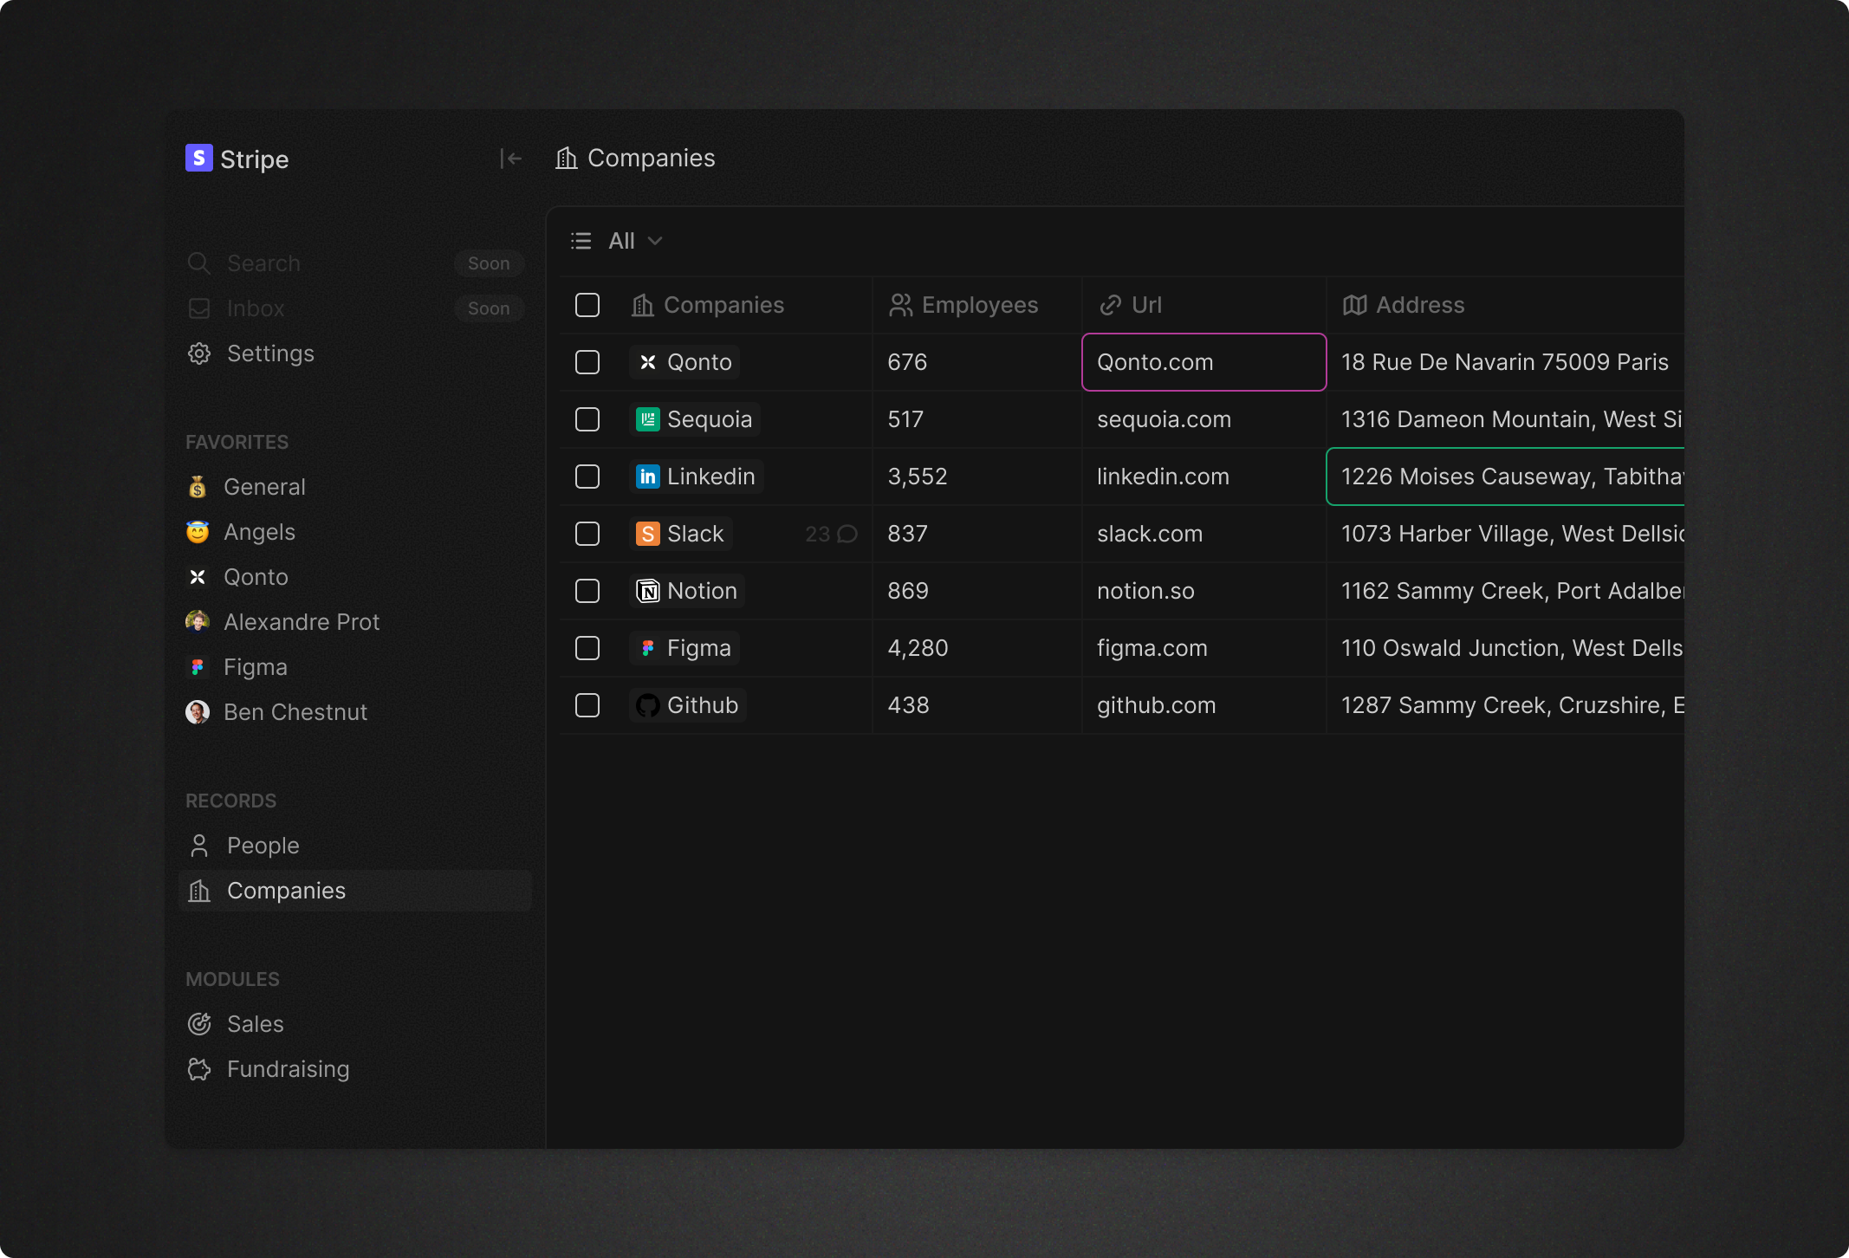Open Angels in Favorites

(x=259, y=532)
